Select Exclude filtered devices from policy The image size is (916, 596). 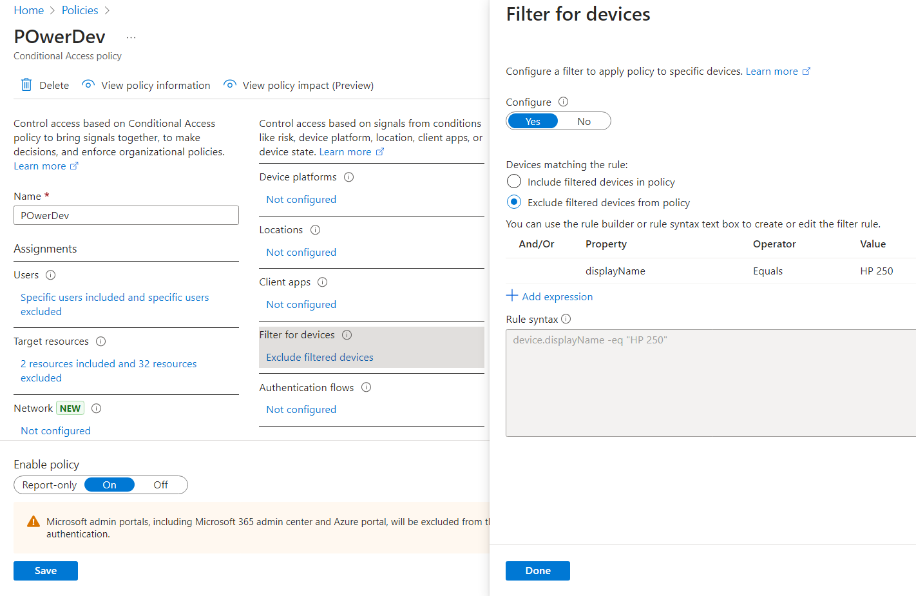click(514, 202)
